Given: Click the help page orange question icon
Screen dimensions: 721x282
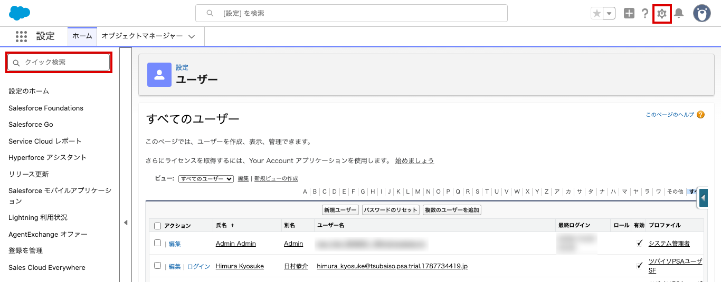Looking at the screenshot, I should tap(701, 114).
